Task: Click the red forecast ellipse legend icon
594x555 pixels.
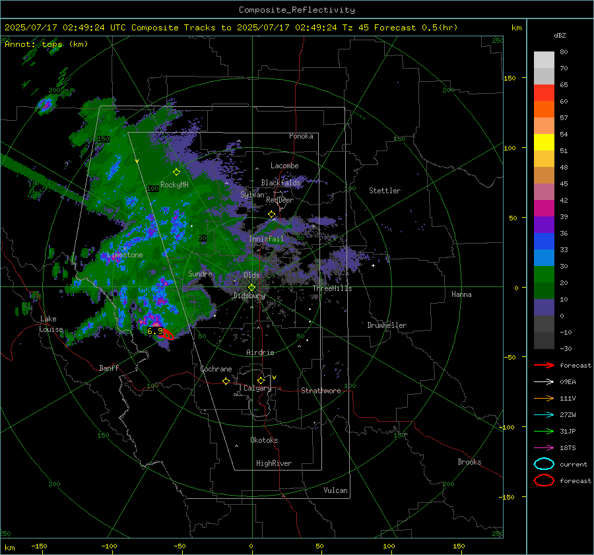Action: coord(544,480)
